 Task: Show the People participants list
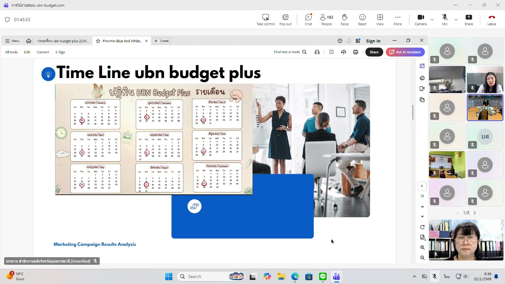pos(326,20)
